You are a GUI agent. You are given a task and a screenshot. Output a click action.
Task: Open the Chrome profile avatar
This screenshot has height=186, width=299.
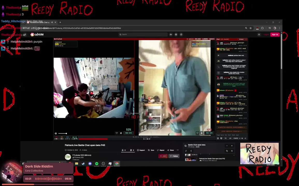[x=275, y=28]
